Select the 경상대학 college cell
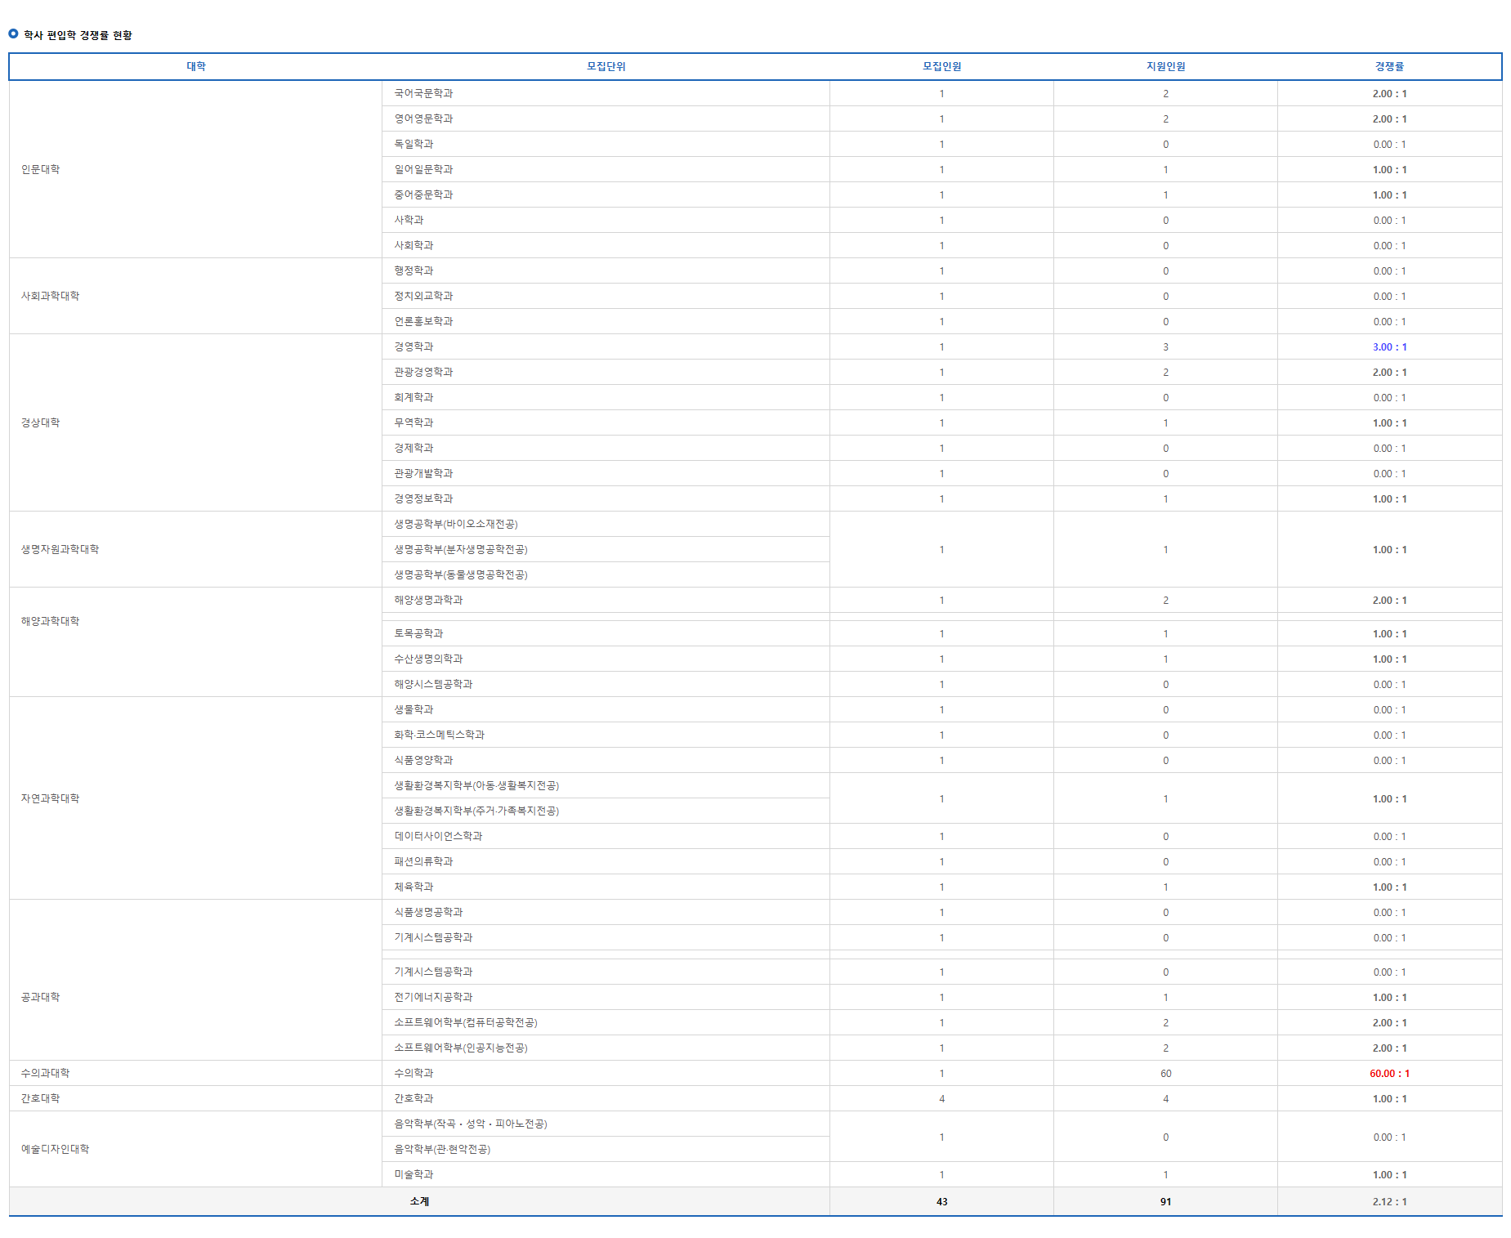 click(195, 422)
